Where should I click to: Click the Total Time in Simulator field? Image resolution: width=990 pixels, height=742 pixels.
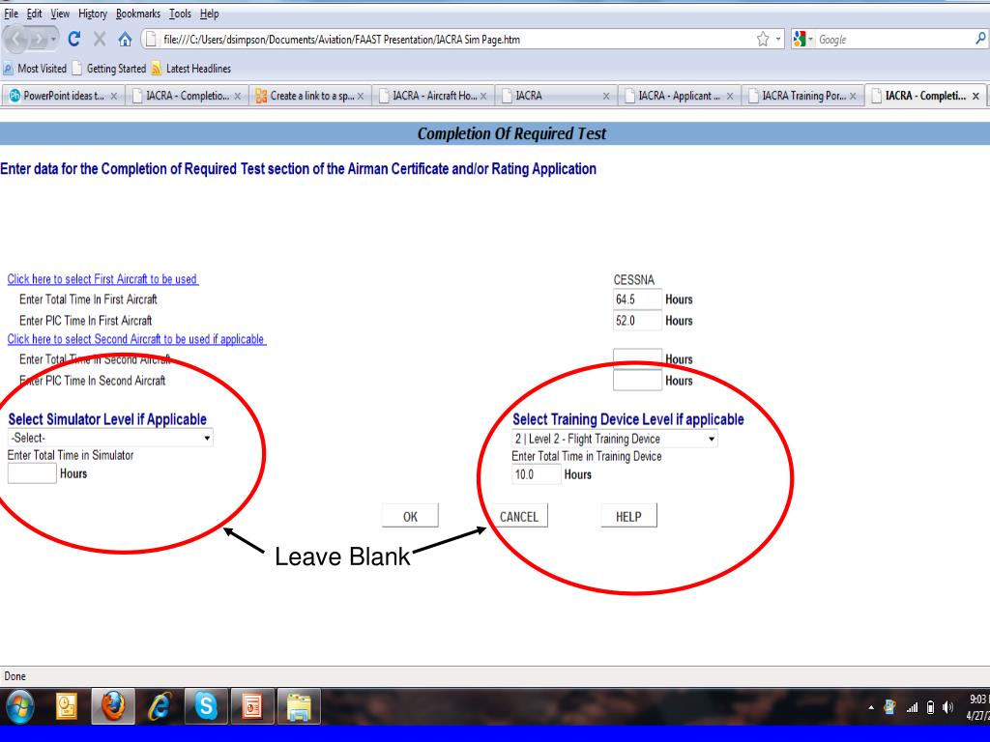pos(32,473)
